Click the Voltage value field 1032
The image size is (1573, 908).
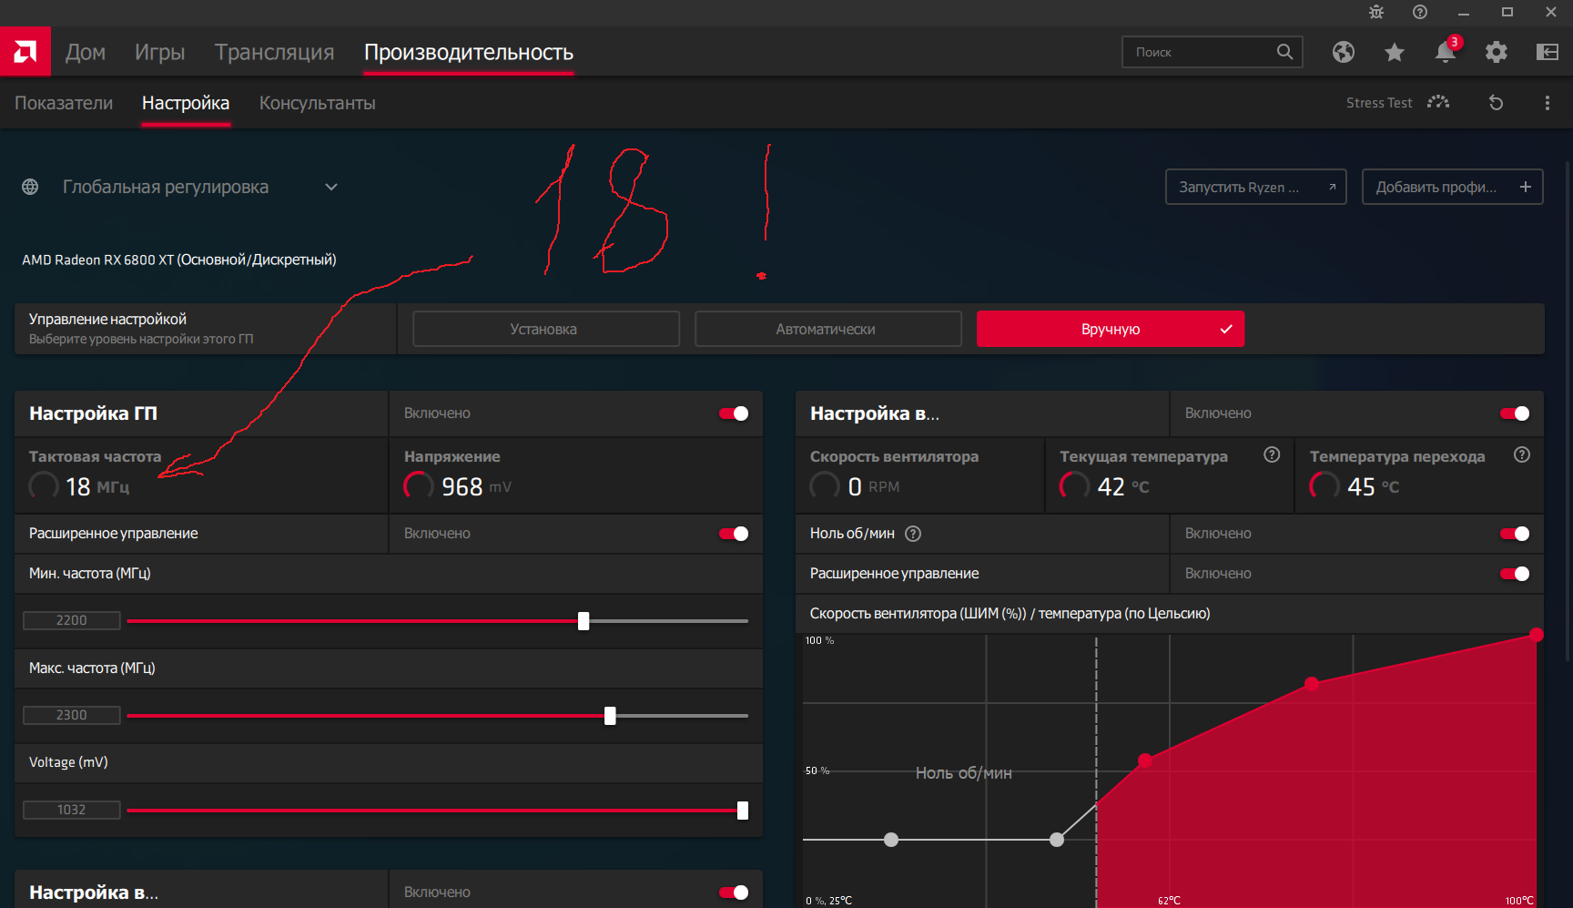click(x=72, y=811)
